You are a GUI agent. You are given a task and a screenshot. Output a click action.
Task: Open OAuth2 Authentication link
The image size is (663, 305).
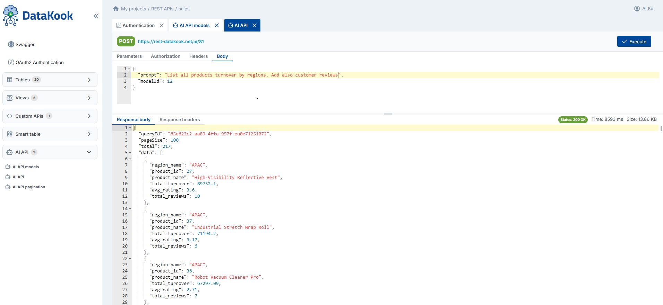[x=40, y=62]
